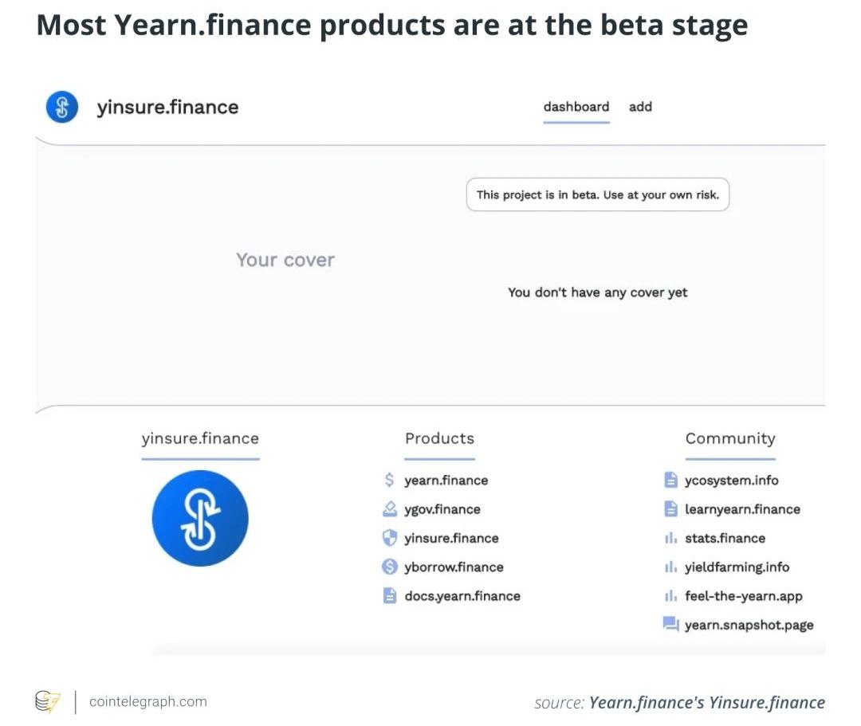The height and width of the screenshot is (726, 861).
Task: Switch to the dashboard tab
Action: click(x=576, y=107)
